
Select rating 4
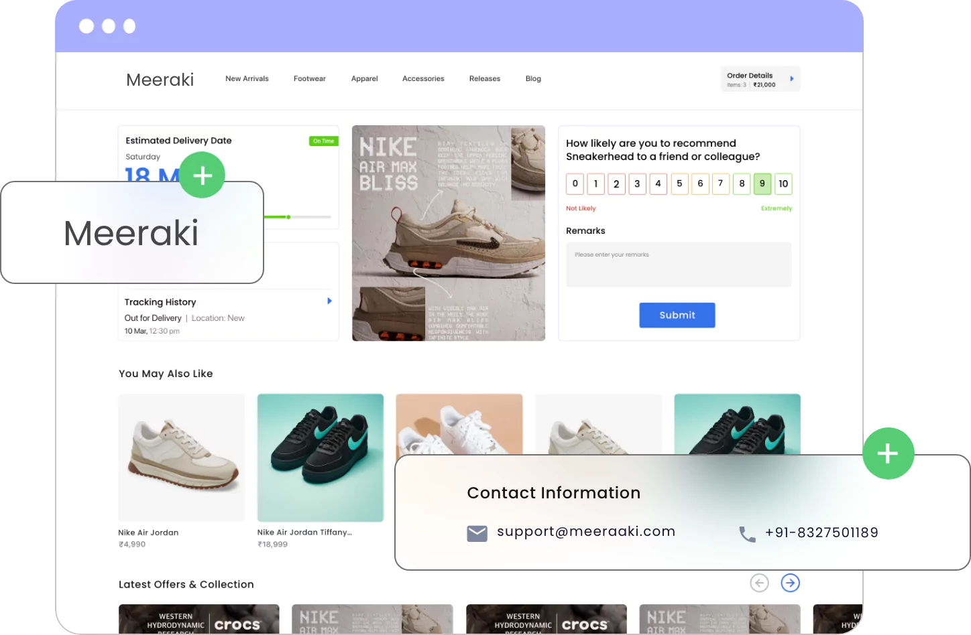[658, 184]
